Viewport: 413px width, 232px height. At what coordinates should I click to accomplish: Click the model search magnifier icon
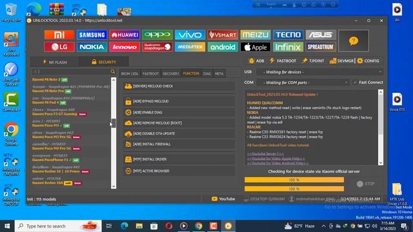tap(113, 72)
